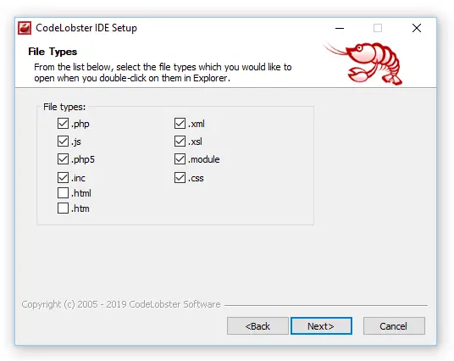This screenshot has height=361, width=454.
Task: Toggle the .php5 checkbox off
Action: point(63,159)
